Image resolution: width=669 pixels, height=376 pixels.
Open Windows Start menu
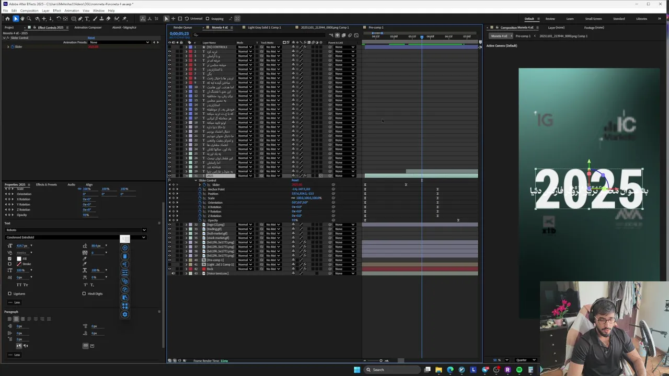click(357, 369)
